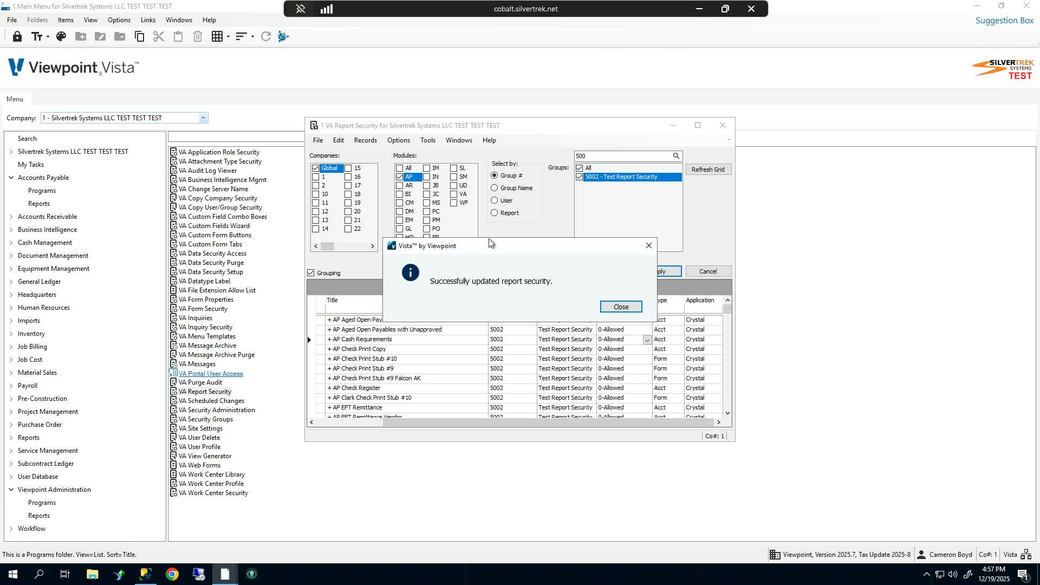Click the grid view icon
This screenshot has height=585, width=1040.
[217, 36]
